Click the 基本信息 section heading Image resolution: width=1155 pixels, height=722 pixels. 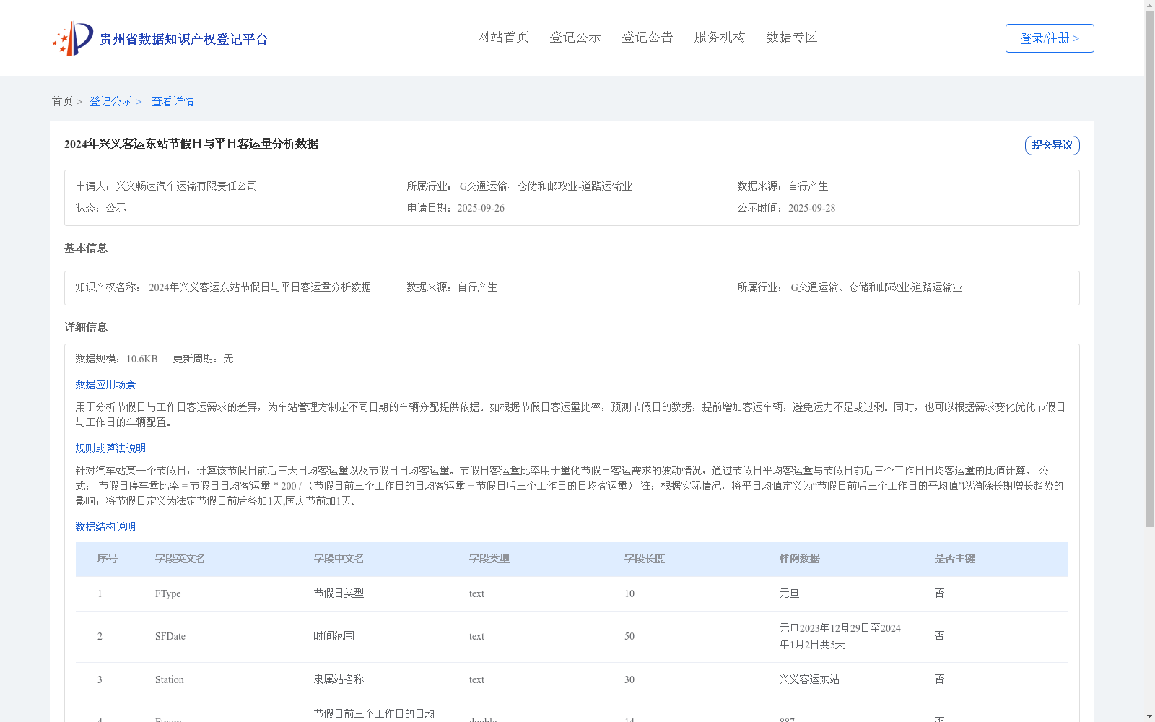[86, 248]
